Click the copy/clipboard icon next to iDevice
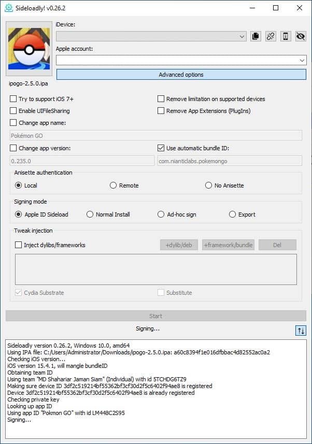The image size is (312, 444). (256, 36)
